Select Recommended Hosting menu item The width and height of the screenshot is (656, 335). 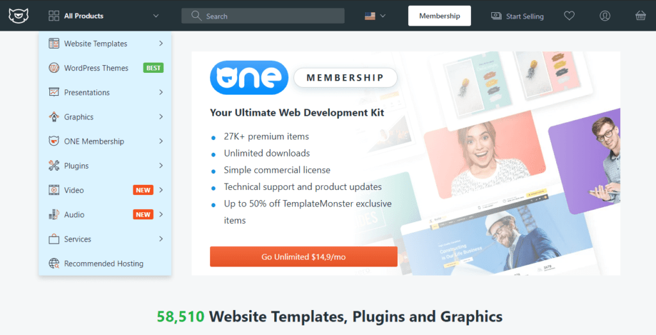coord(105,263)
